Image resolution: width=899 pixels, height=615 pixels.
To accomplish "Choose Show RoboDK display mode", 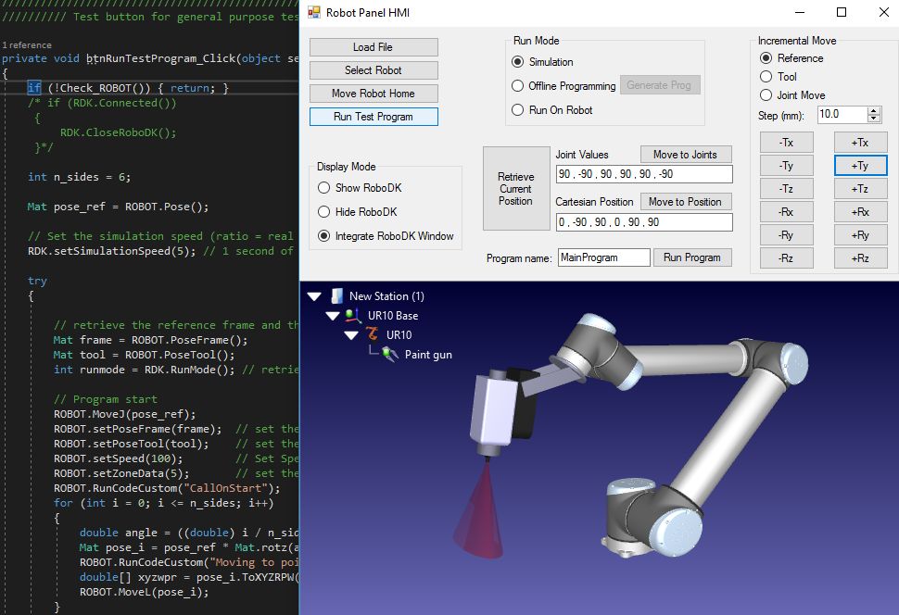I will [x=324, y=188].
